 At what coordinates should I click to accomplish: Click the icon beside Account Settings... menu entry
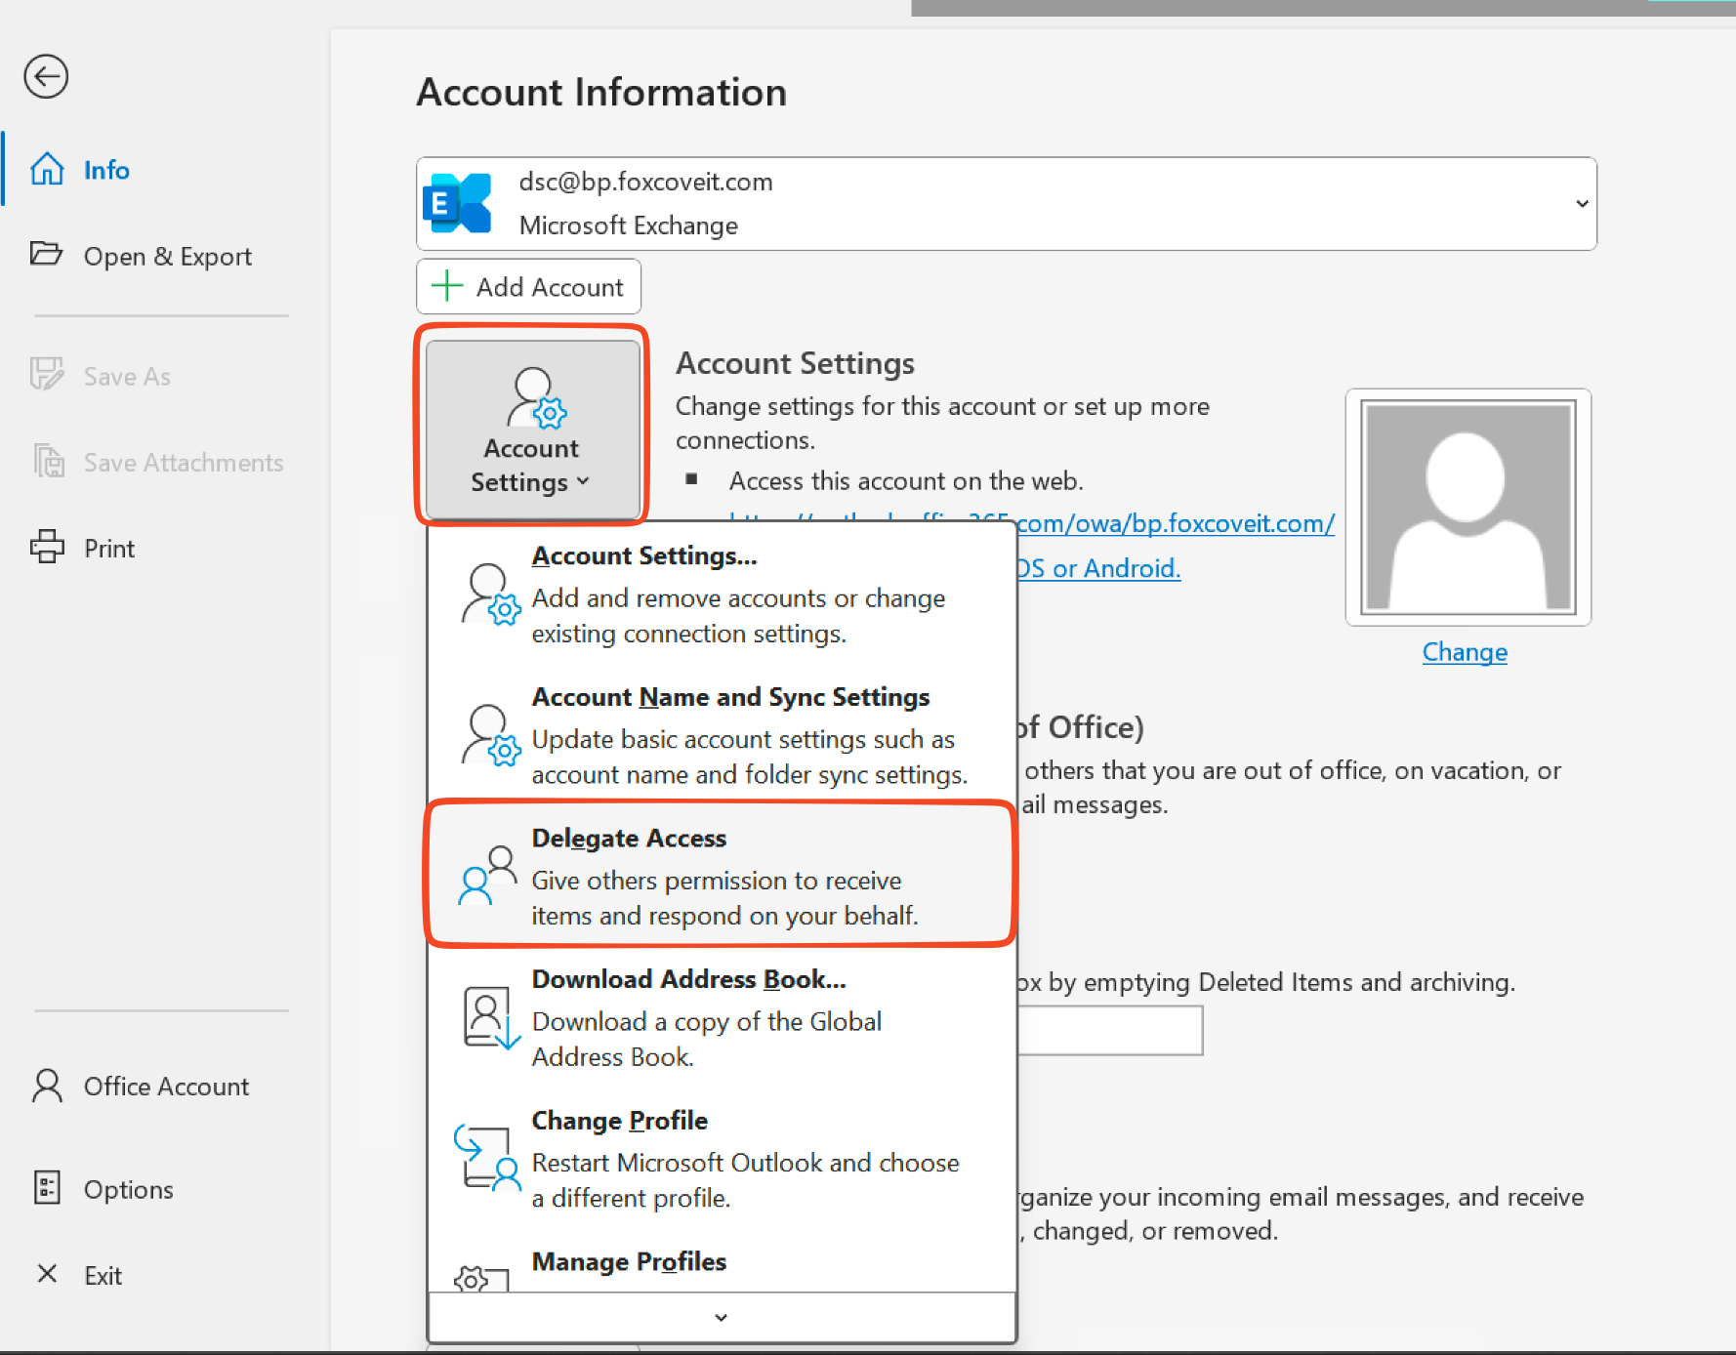coord(490,595)
